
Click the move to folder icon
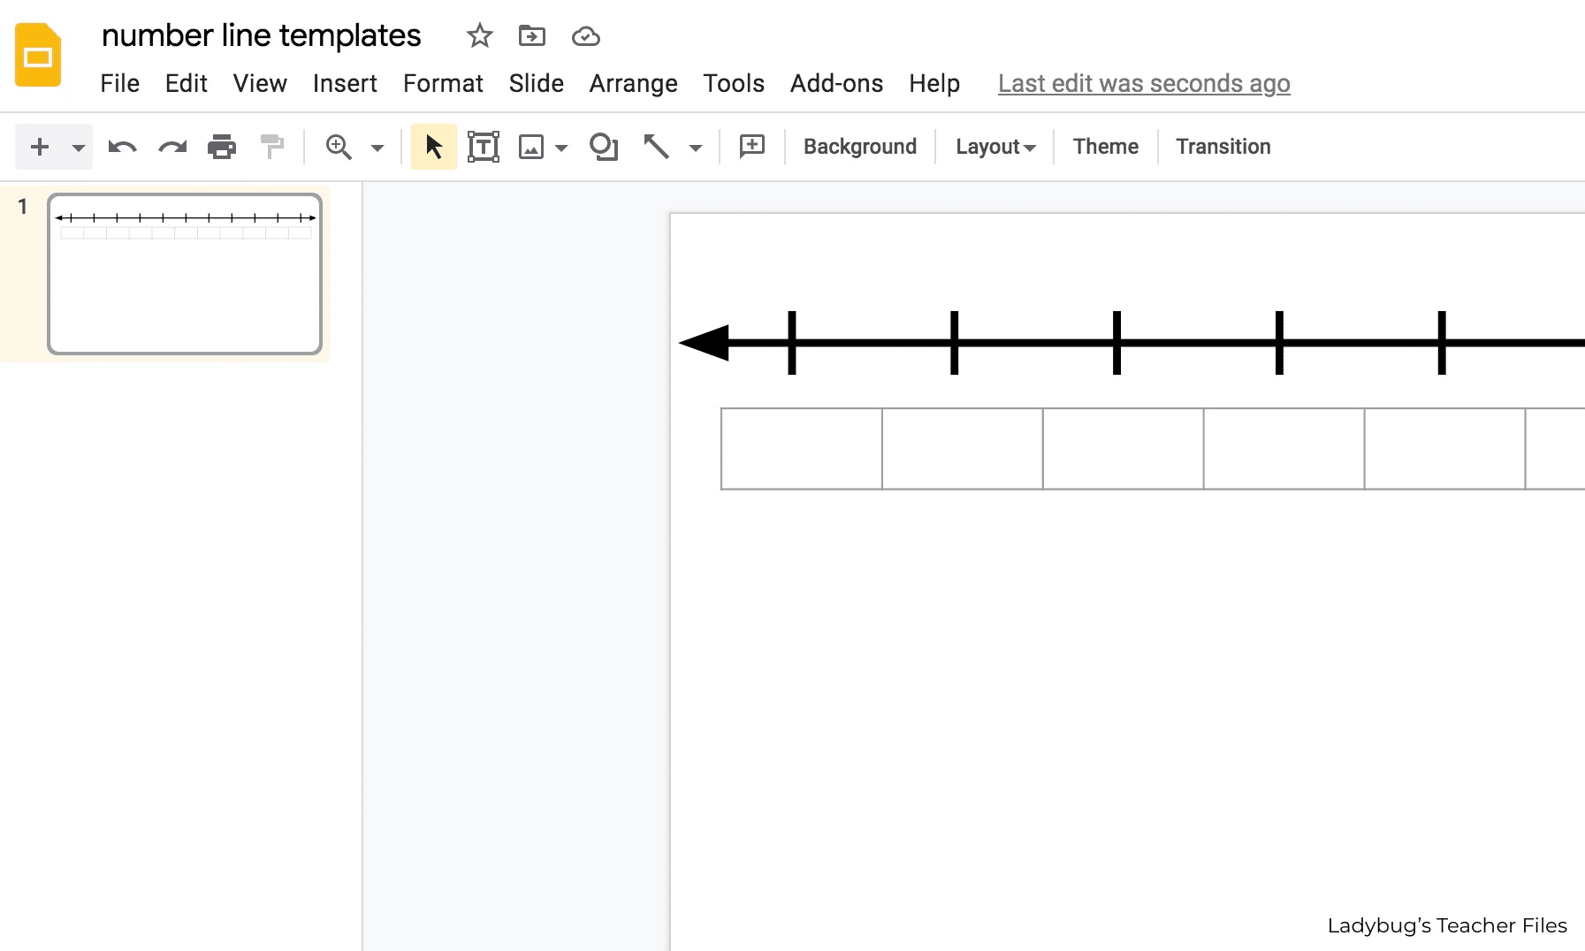coord(532,36)
